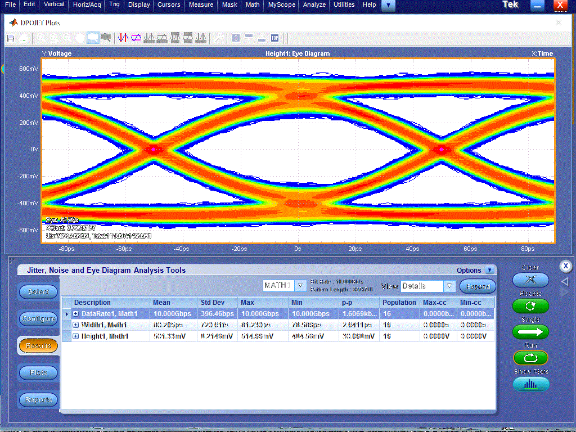This screenshot has width=576, height=432.
Task: Open the Measure menu
Action: pos(201,4)
